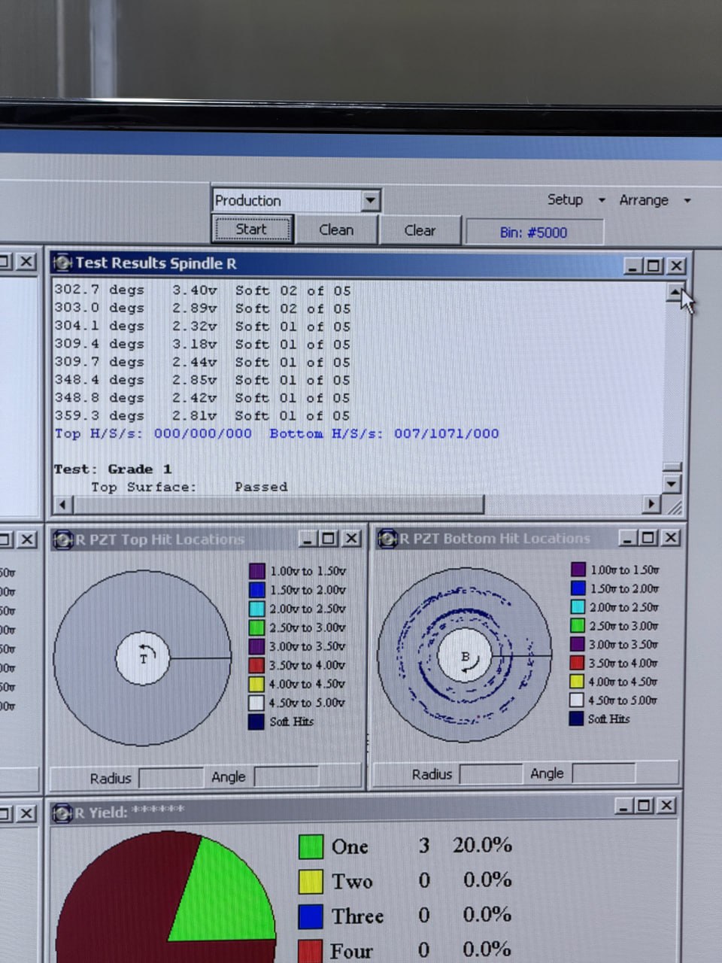The image size is (722, 963).
Task: Select the 302.7 degs 3.40v result row
Action: click(202, 290)
